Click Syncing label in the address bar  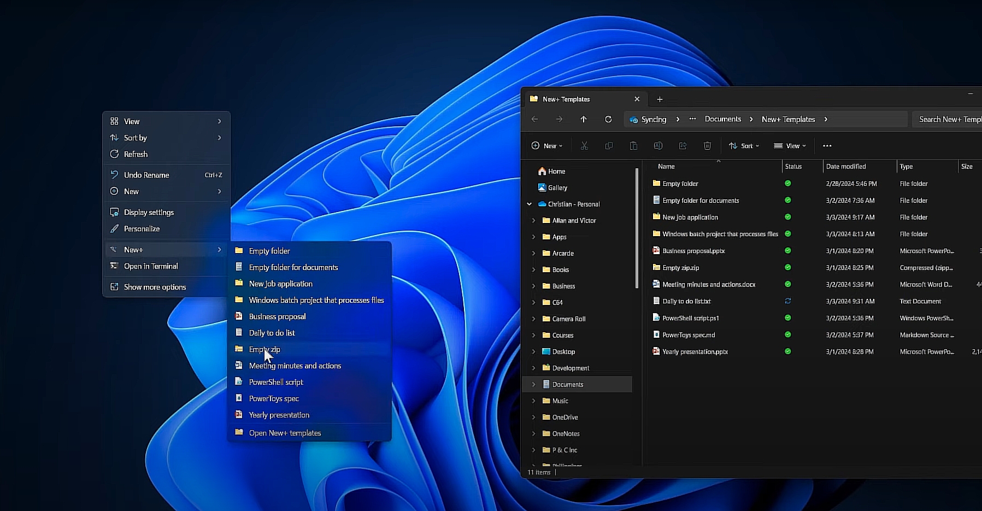(654, 119)
